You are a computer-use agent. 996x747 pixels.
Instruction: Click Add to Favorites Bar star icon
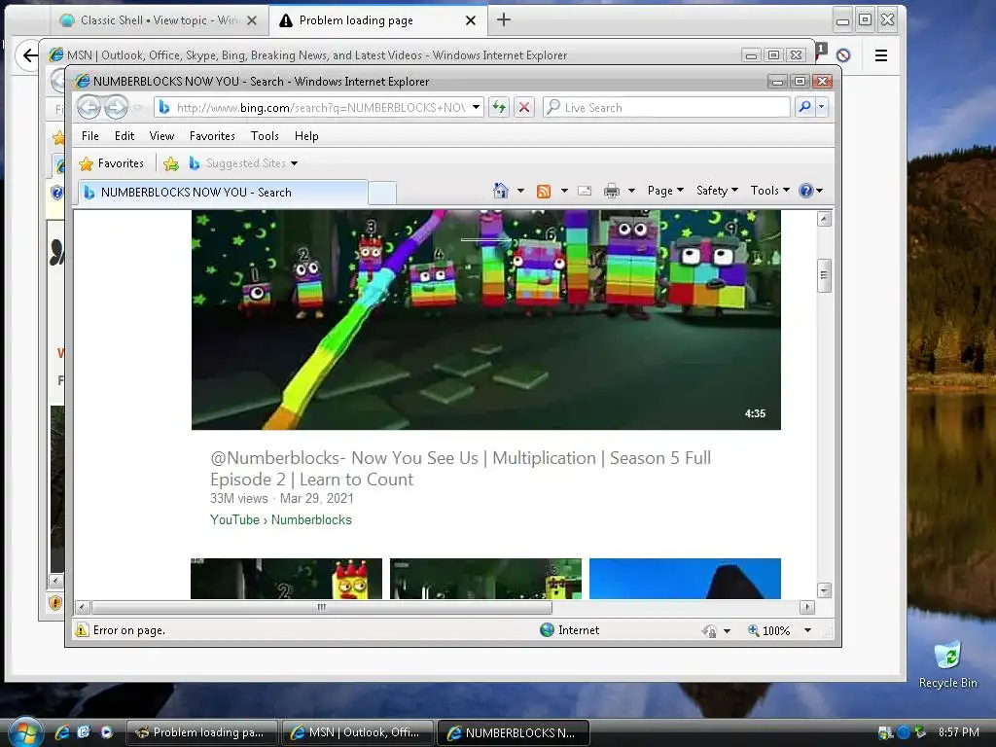tap(171, 163)
